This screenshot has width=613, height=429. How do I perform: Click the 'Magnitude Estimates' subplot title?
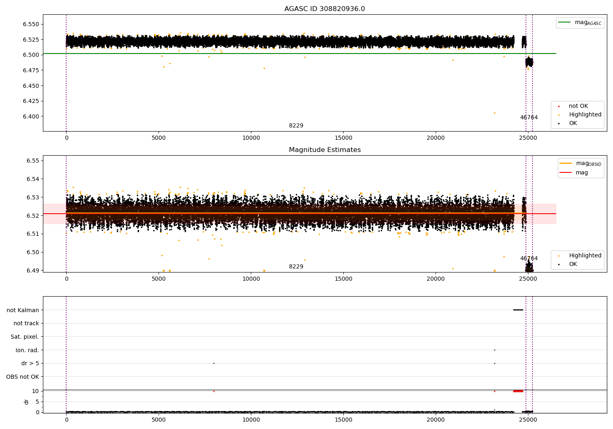pyautogui.click(x=324, y=150)
